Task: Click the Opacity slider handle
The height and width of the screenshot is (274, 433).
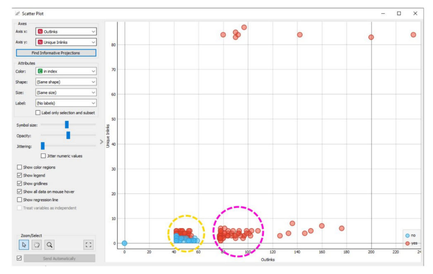Action: 68,135
